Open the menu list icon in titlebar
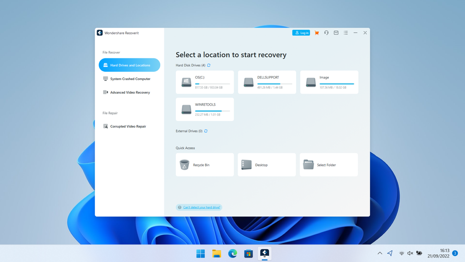465x262 pixels. (346, 33)
